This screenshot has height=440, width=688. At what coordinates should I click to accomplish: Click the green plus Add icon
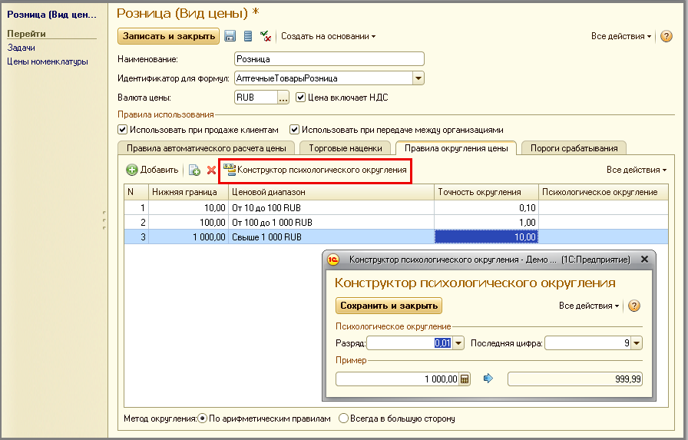pos(131,170)
